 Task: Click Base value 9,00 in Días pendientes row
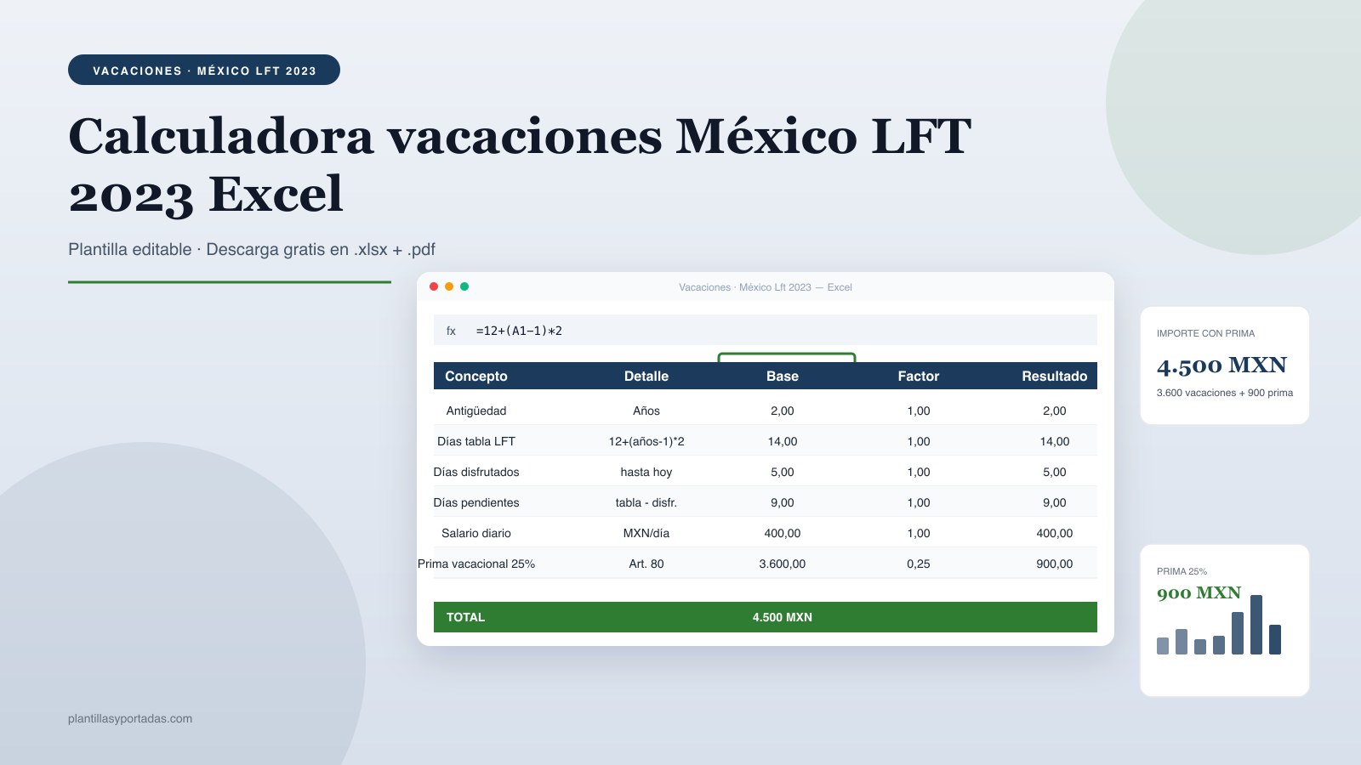783,502
